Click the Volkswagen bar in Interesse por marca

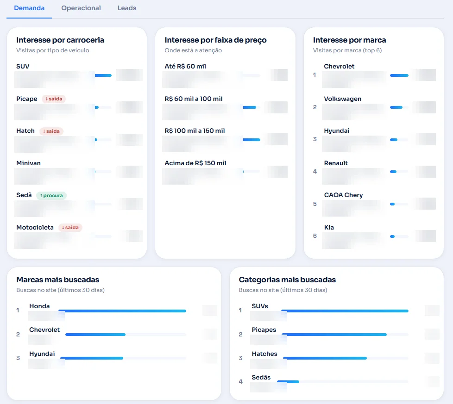(399, 107)
